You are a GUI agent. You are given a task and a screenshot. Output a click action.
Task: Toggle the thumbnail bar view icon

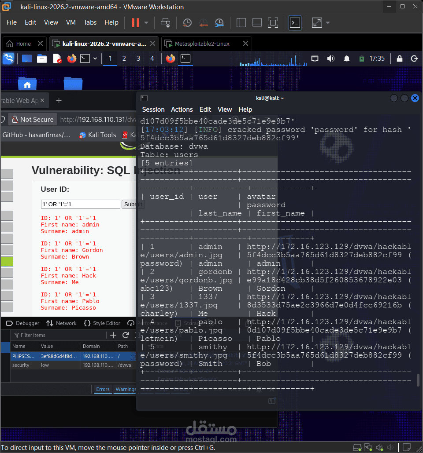tap(257, 22)
